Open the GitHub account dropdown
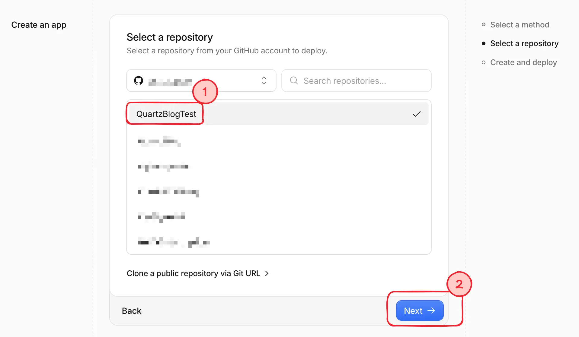The image size is (579, 337). [x=201, y=80]
